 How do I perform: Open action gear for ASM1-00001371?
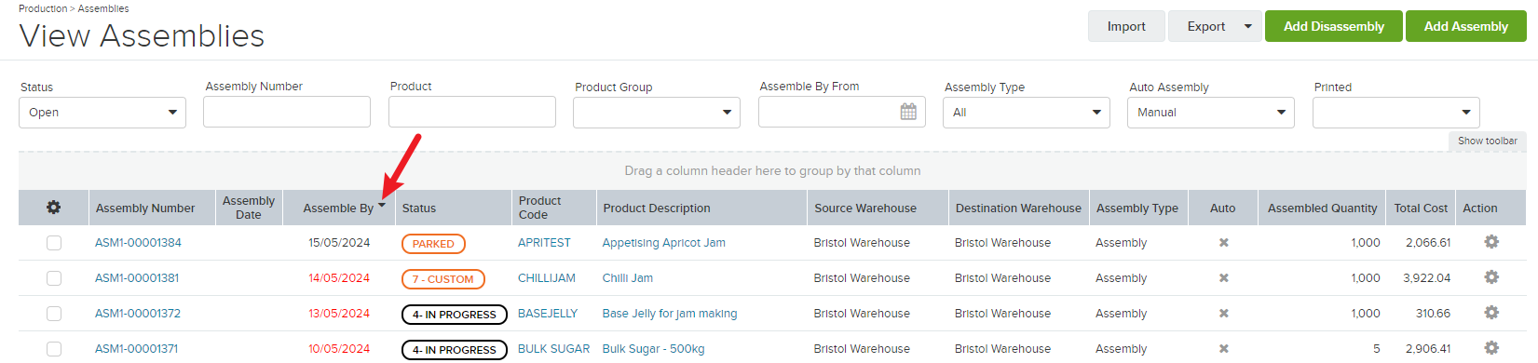[1491, 348]
